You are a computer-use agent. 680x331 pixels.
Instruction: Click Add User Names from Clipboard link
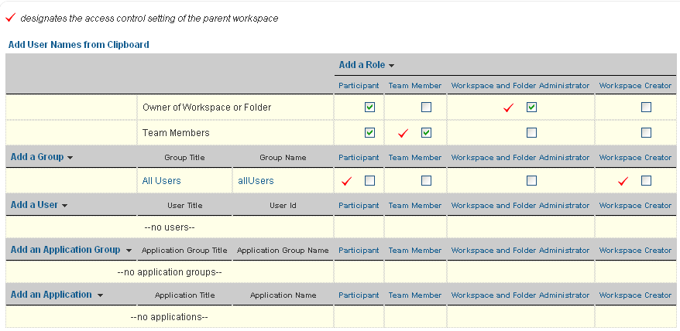(x=78, y=45)
